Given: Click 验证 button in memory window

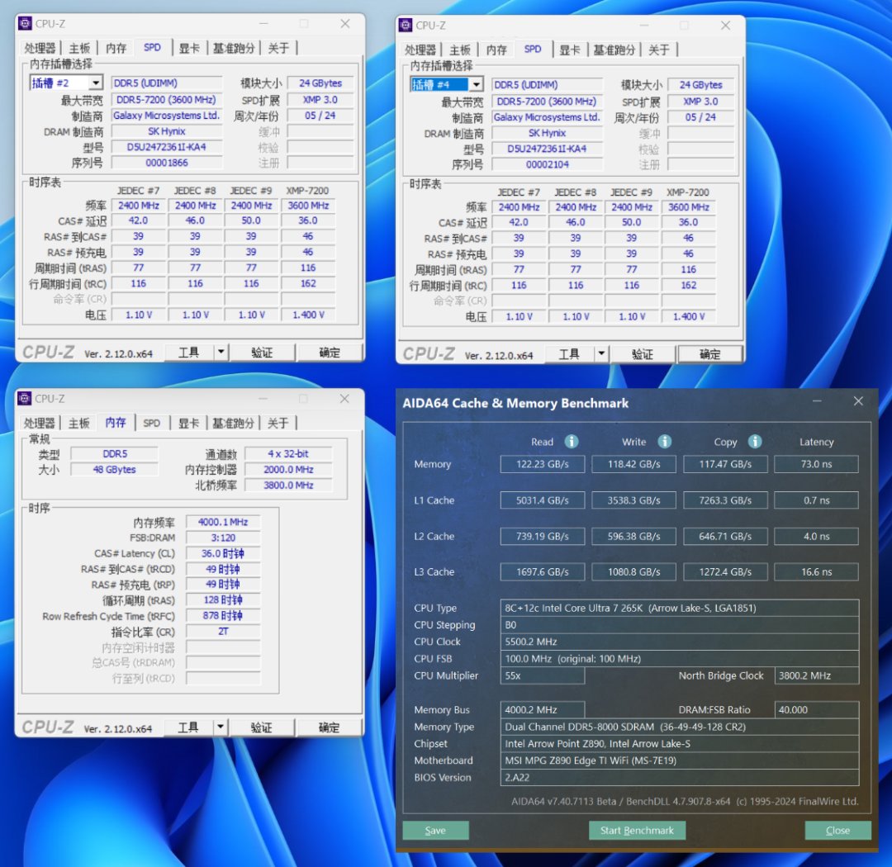Looking at the screenshot, I should tap(262, 727).
